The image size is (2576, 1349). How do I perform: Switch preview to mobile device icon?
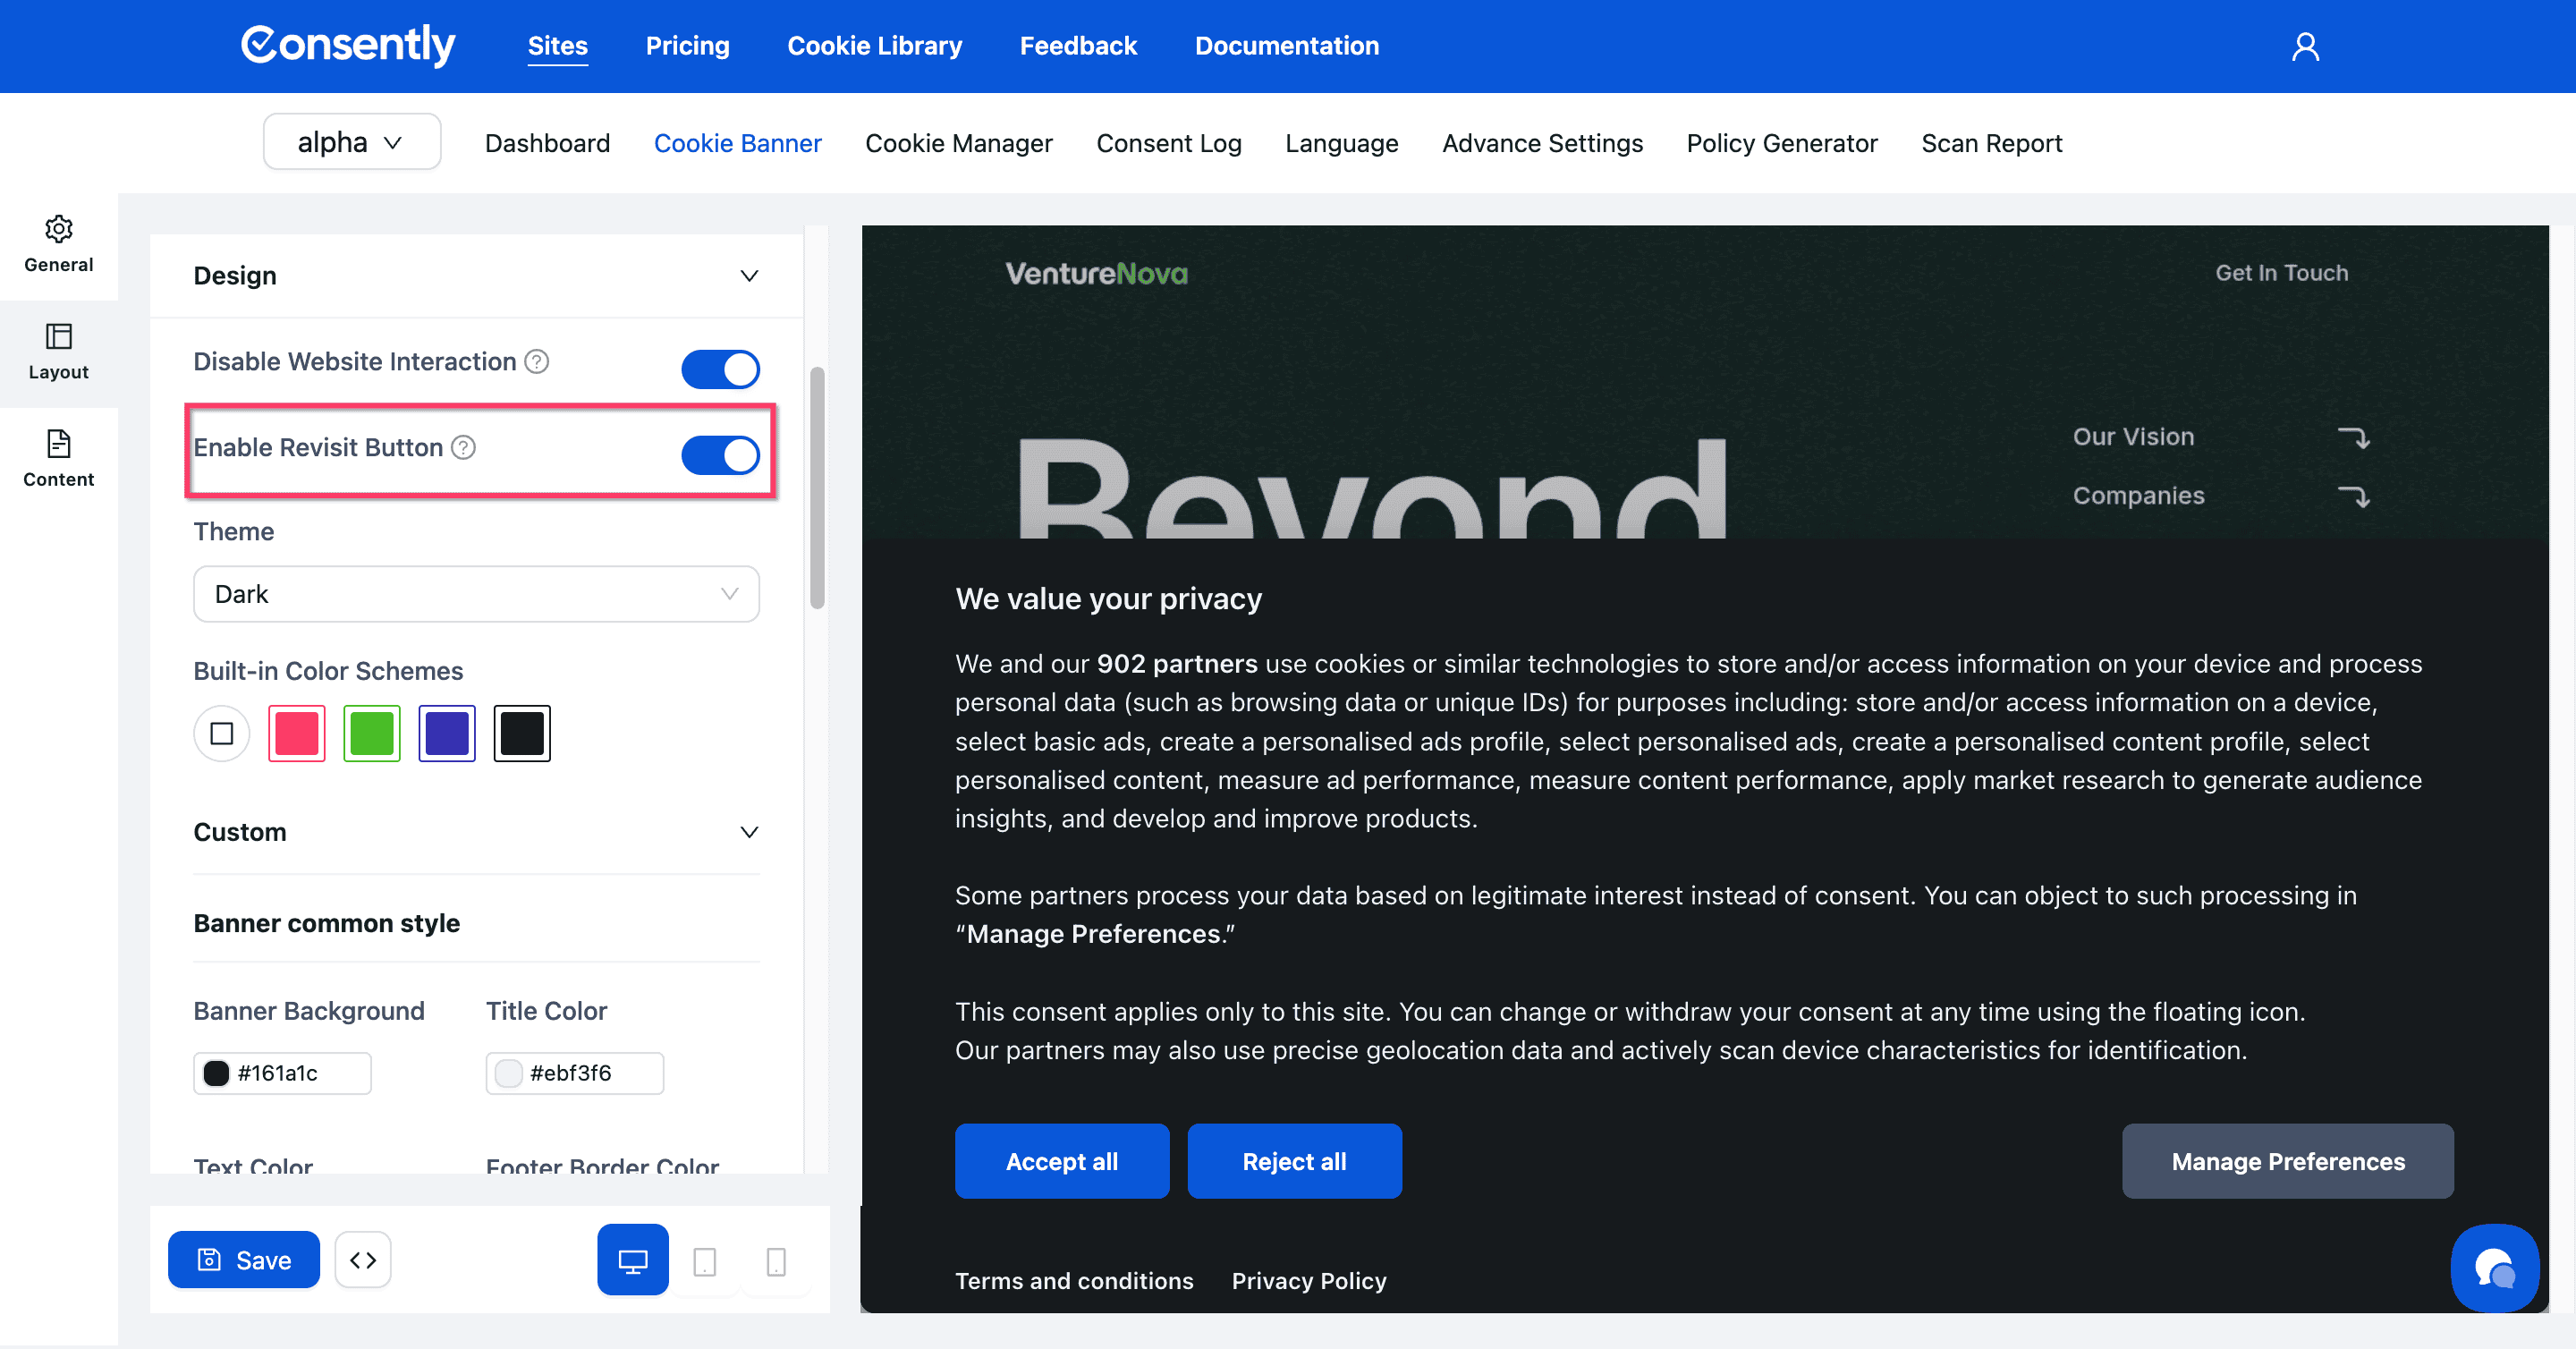click(x=776, y=1260)
